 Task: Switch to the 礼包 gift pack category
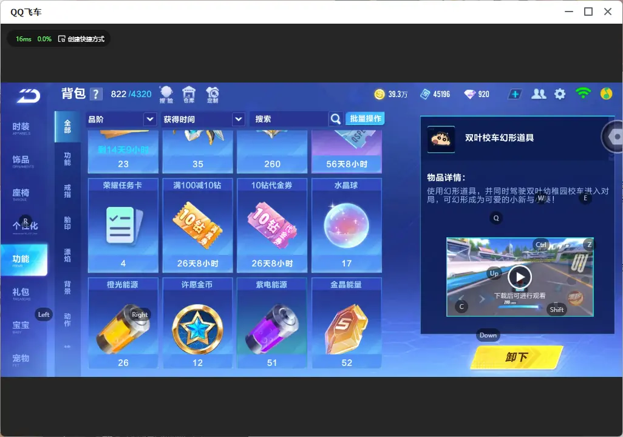pyautogui.click(x=21, y=293)
